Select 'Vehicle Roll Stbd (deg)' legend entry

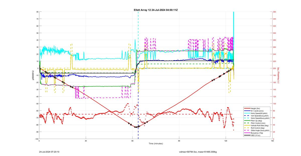coord(260,125)
